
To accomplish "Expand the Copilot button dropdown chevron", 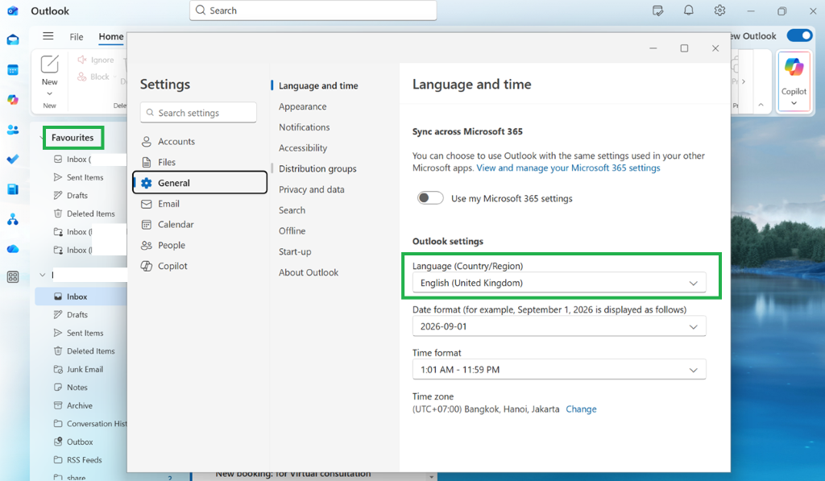I will (794, 104).
